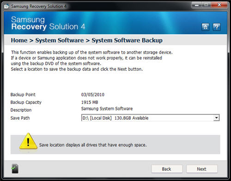Viewport: 231px width, 181px height.
Task: Go Back to the previous step
Action: point(167,169)
